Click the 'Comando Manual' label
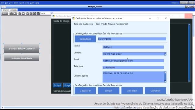The height and width of the screenshot is (110, 195). (x=62, y=91)
